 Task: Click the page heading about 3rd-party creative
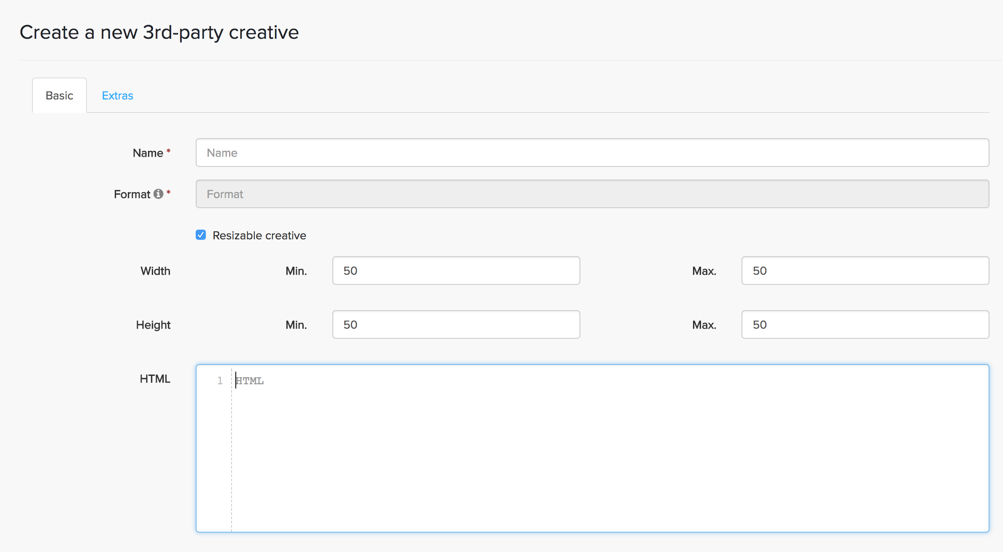point(159,32)
